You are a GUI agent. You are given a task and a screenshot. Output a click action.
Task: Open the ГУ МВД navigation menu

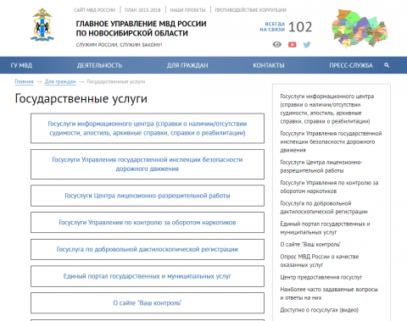(x=21, y=65)
